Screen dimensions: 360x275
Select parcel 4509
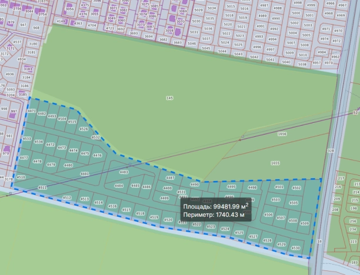click(x=304, y=223)
